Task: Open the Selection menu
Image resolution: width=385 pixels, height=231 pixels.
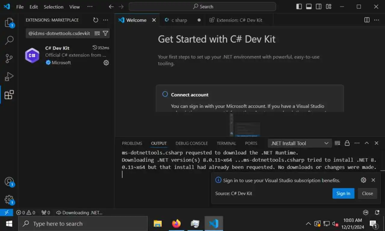Action: pyautogui.click(x=54, y=7)
